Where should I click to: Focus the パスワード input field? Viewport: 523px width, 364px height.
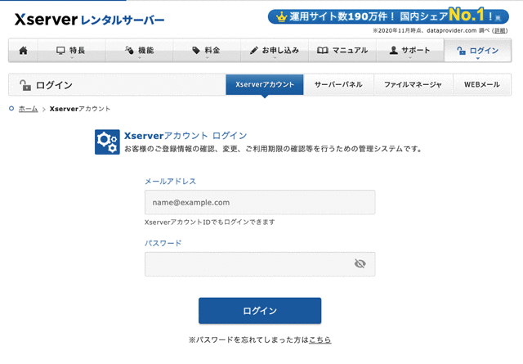click(260, 264)
